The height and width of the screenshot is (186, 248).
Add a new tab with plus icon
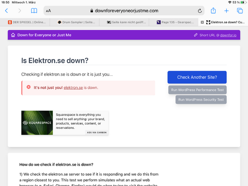tap(227, 11)
